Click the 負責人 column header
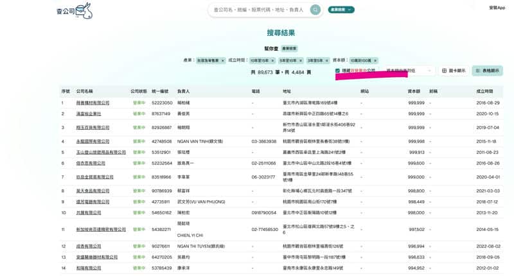Image resolution: width=514 pixels, height=276 pixels. tap(183, 91)
